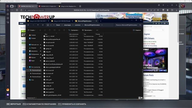192x108 pixels.
Task: Open the Создать dropdown
Action: click(32, 30)
